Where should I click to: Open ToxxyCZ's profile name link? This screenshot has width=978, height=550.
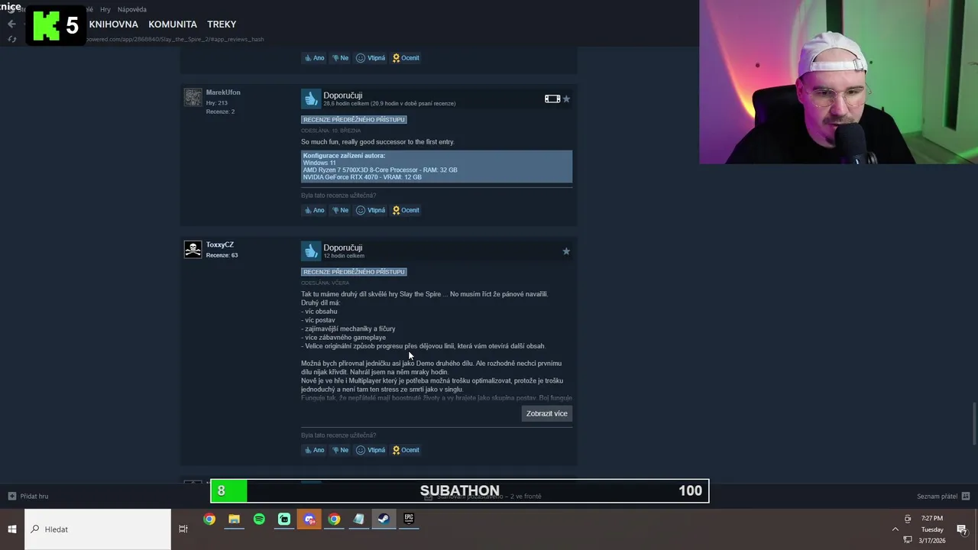click(x=220, y=244)
